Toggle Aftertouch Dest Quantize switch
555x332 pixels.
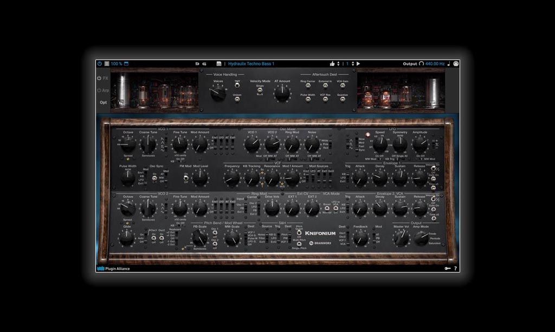coord(343,99)
